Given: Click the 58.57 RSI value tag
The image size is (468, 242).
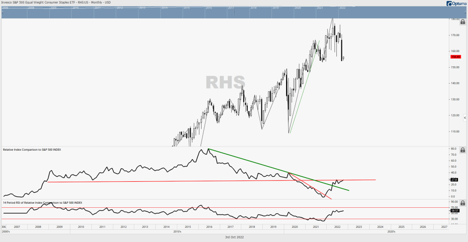Looking at the screenshot, I should click(x=455, y=210).
